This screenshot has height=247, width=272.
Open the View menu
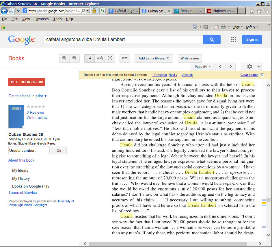(26, 19)
